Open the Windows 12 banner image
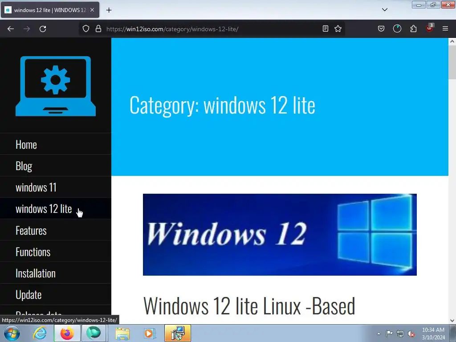This screenshot has width=456, height=342. tap(280, 235)
